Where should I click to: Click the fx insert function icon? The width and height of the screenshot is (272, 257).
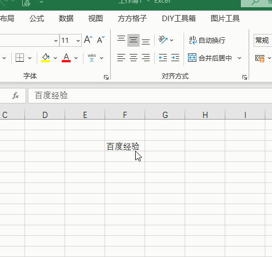pos(16,96)
